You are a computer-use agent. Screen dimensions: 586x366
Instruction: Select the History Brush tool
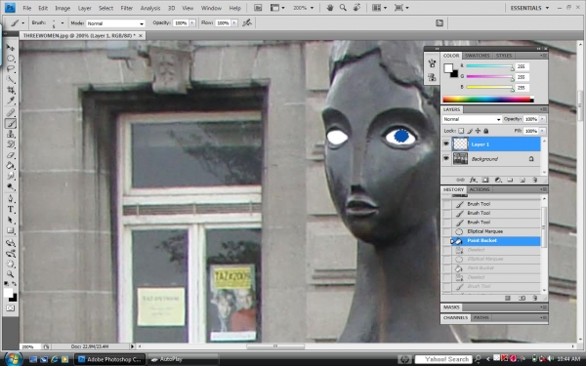click(x=11, y=144)
